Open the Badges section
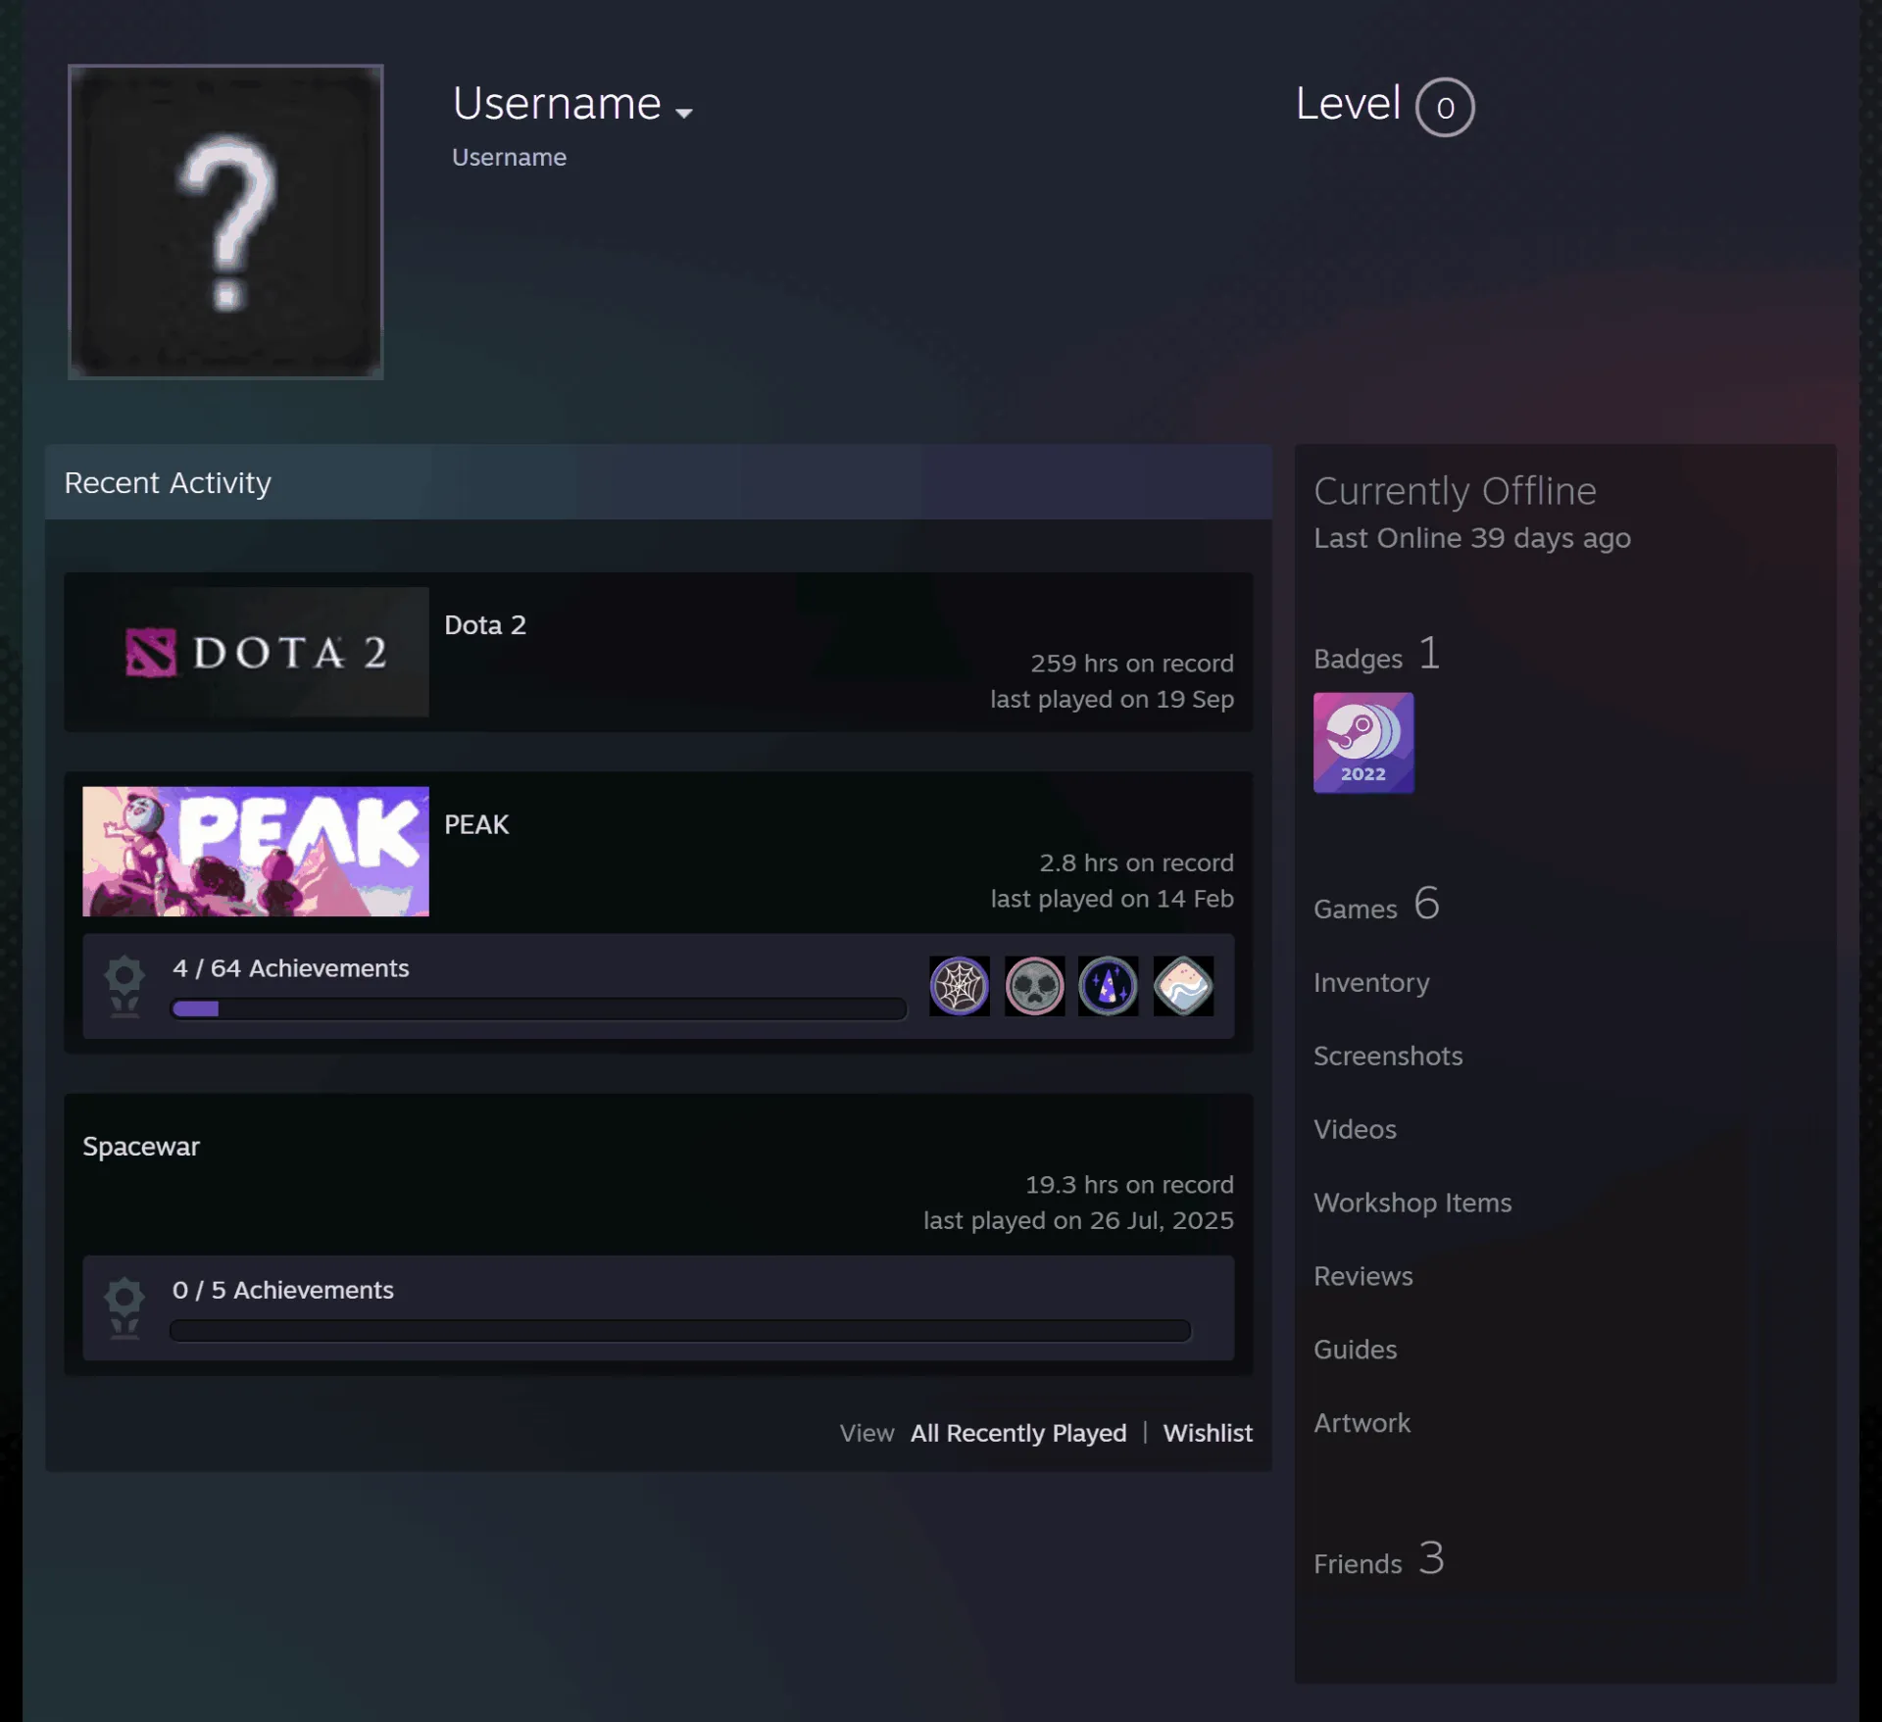 1377,655
